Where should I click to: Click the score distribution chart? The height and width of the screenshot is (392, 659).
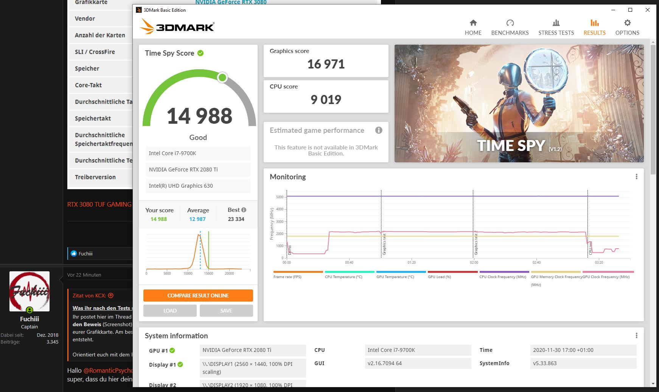[198, 254]
